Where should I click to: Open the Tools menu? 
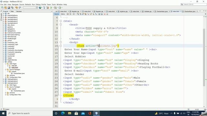54,5
